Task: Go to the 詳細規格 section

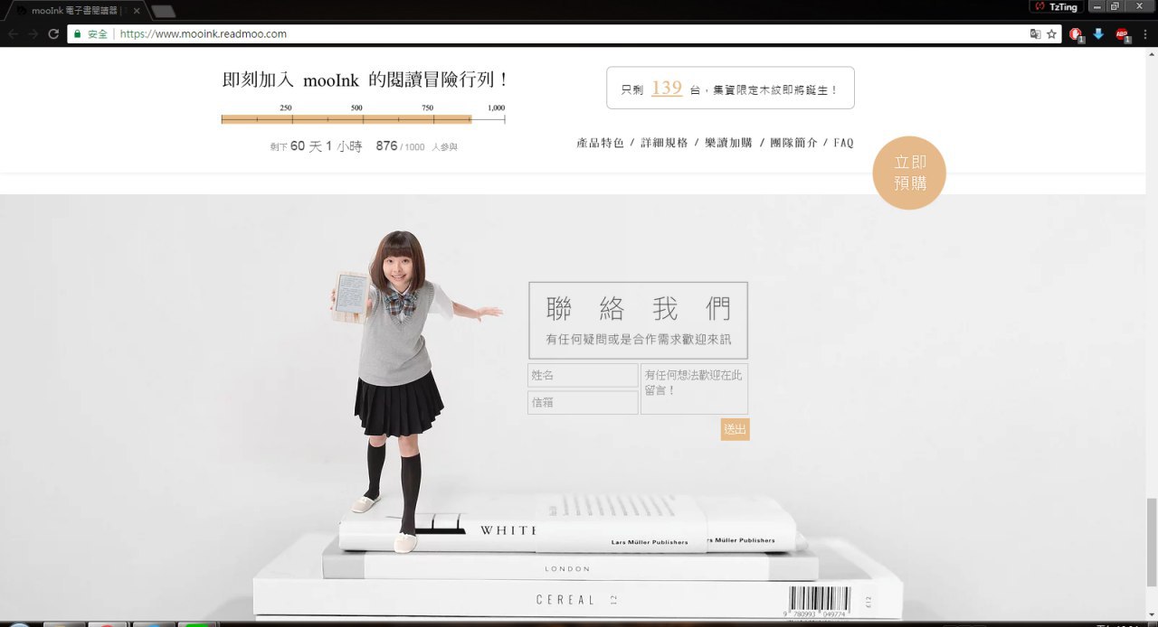Action: pyautogui.click(x=664, y=143)
